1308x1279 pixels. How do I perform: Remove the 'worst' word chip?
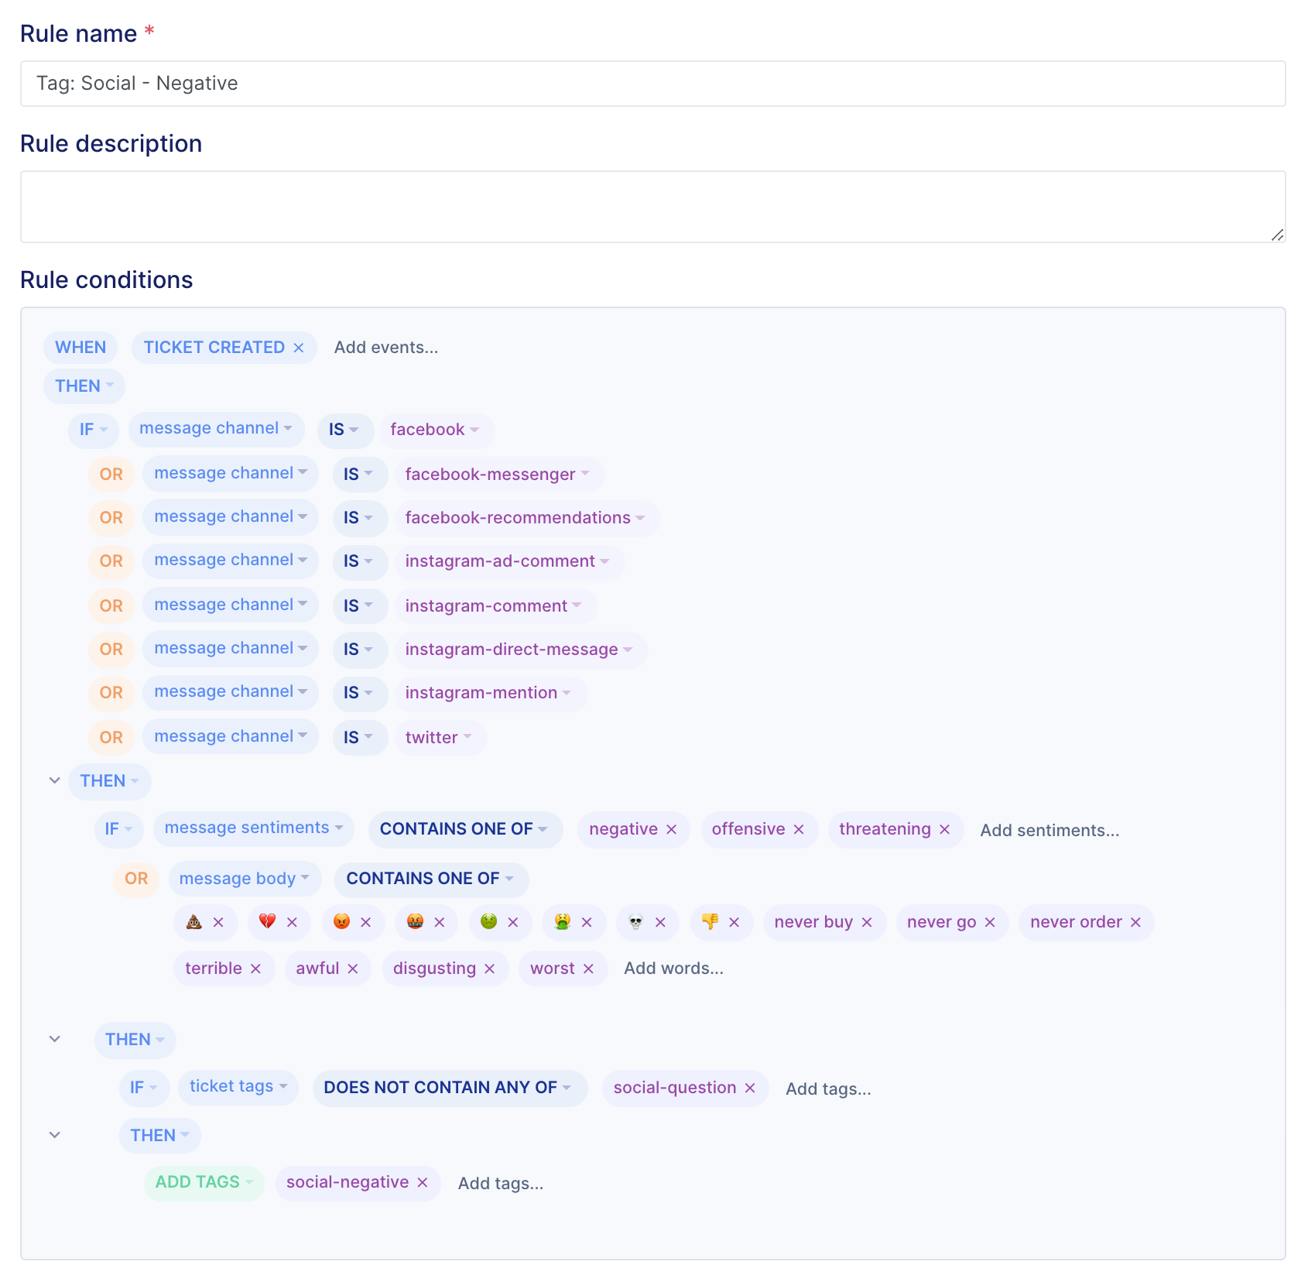coord(588,969)
